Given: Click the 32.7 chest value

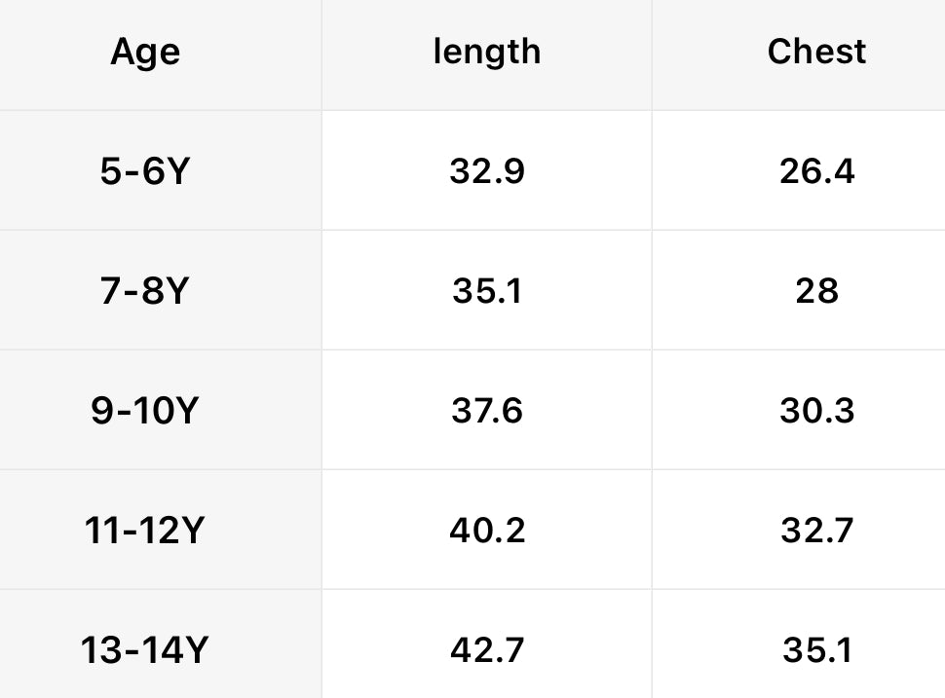Looking at the screenshot, I should [x=816, y=530].
